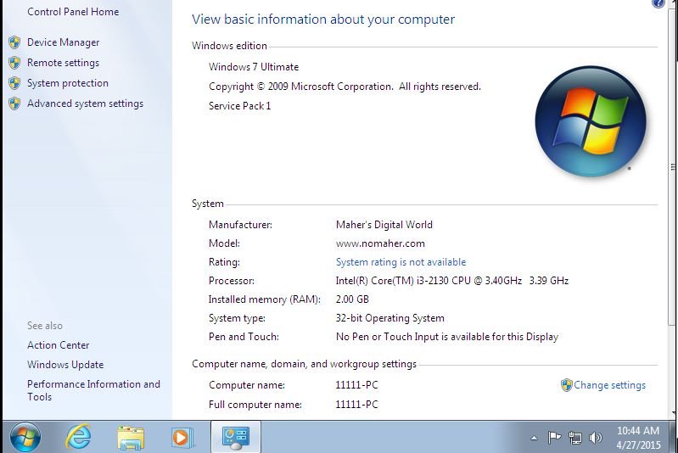Screen dimensions: 678x453
Task: Open the clock showing 10:44 AM
Action: pyautogui.click(x=638, y=431)
